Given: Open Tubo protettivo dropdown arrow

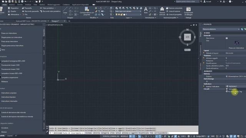Looking at the screenshot, I should (55, 8).
